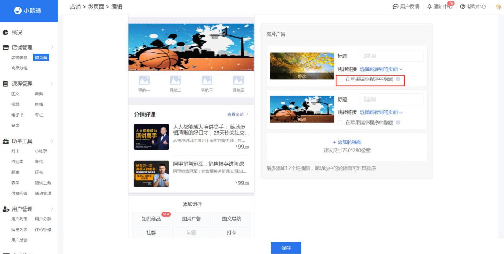This screenshot has height=254, width=504.
Task: Click the 店铺管理 storefront icon in the sidebar
Action: point(6,48)
